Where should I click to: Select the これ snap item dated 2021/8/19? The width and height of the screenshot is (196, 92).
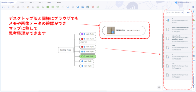pyautogui.click(x=178, y=66)
